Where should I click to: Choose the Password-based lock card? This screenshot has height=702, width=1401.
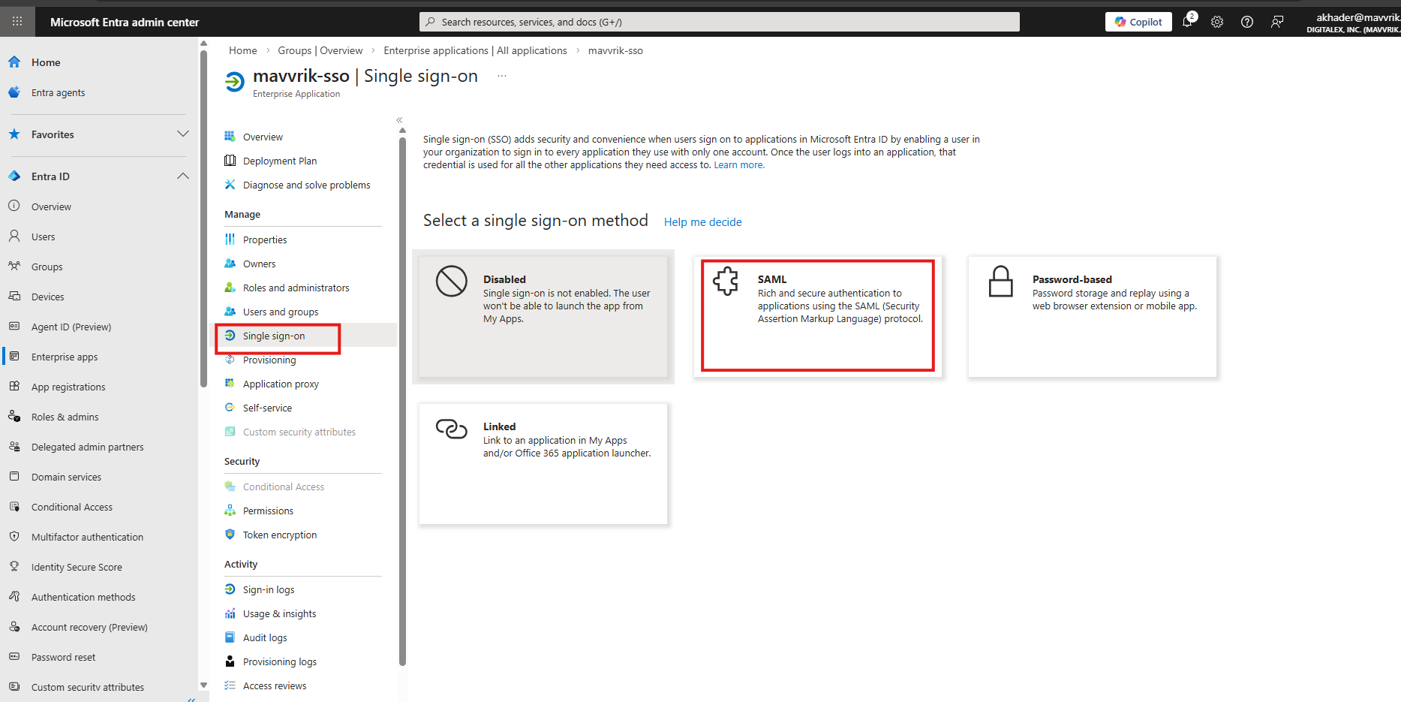[x=1092, y=315]
